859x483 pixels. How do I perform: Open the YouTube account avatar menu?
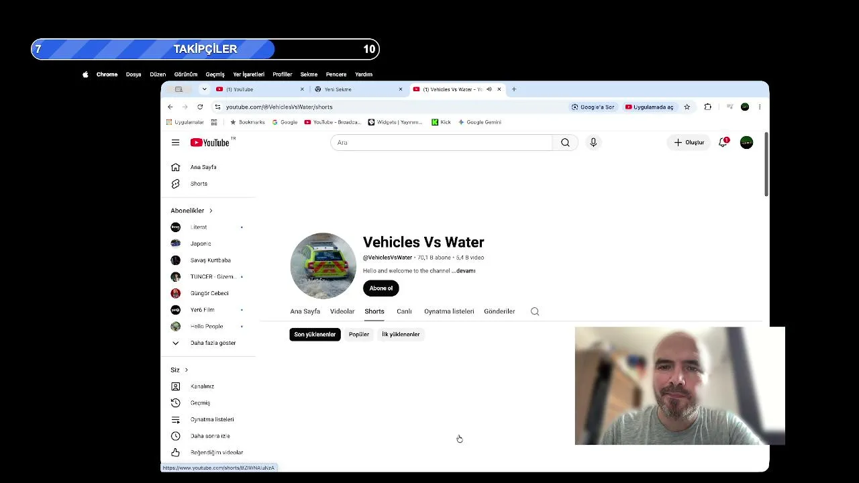pos(746,142)
